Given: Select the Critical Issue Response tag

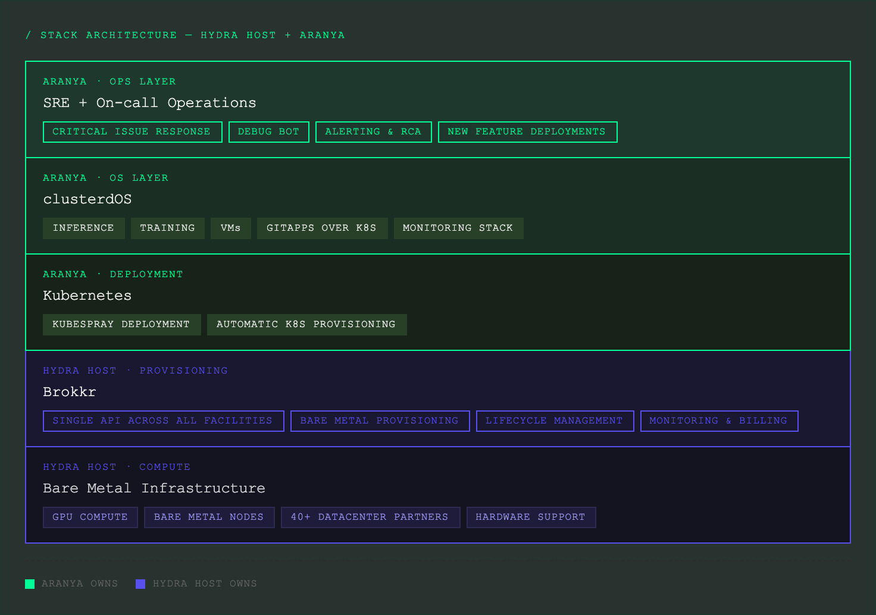Looking at the screenshot, I should pos(133,132).
